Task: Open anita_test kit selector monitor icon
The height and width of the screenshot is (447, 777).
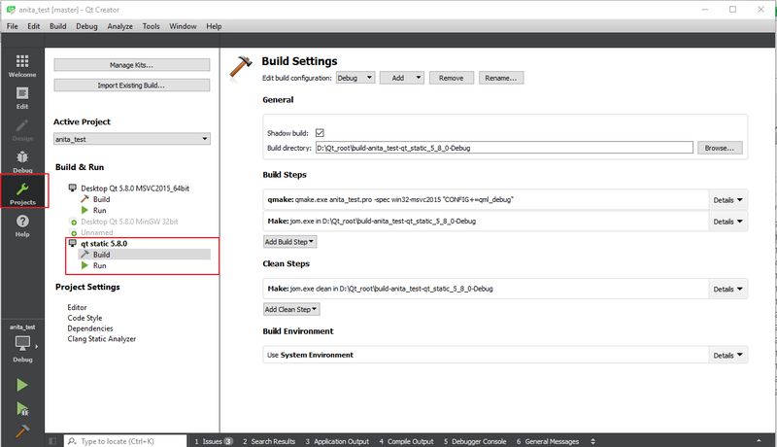Action: (22, 343)
